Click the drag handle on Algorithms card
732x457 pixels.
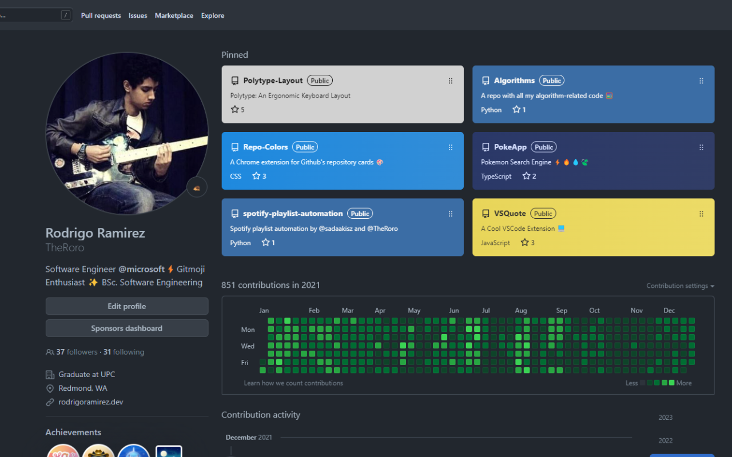[701, 81]
